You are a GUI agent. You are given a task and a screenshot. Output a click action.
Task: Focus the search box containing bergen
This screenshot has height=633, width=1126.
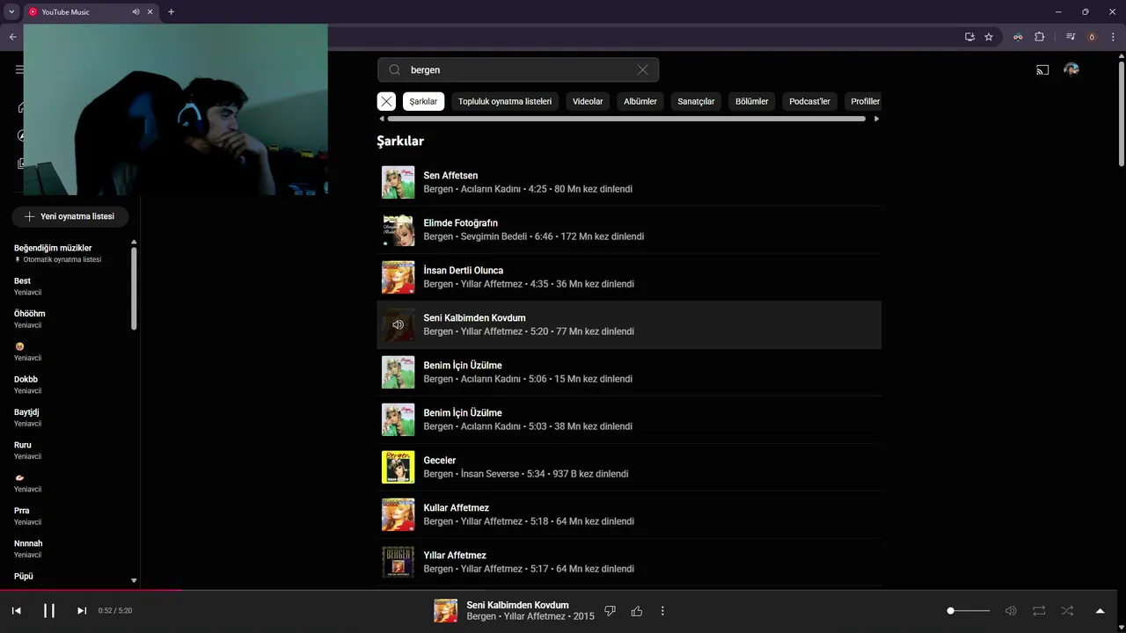[x=518, y=69]
